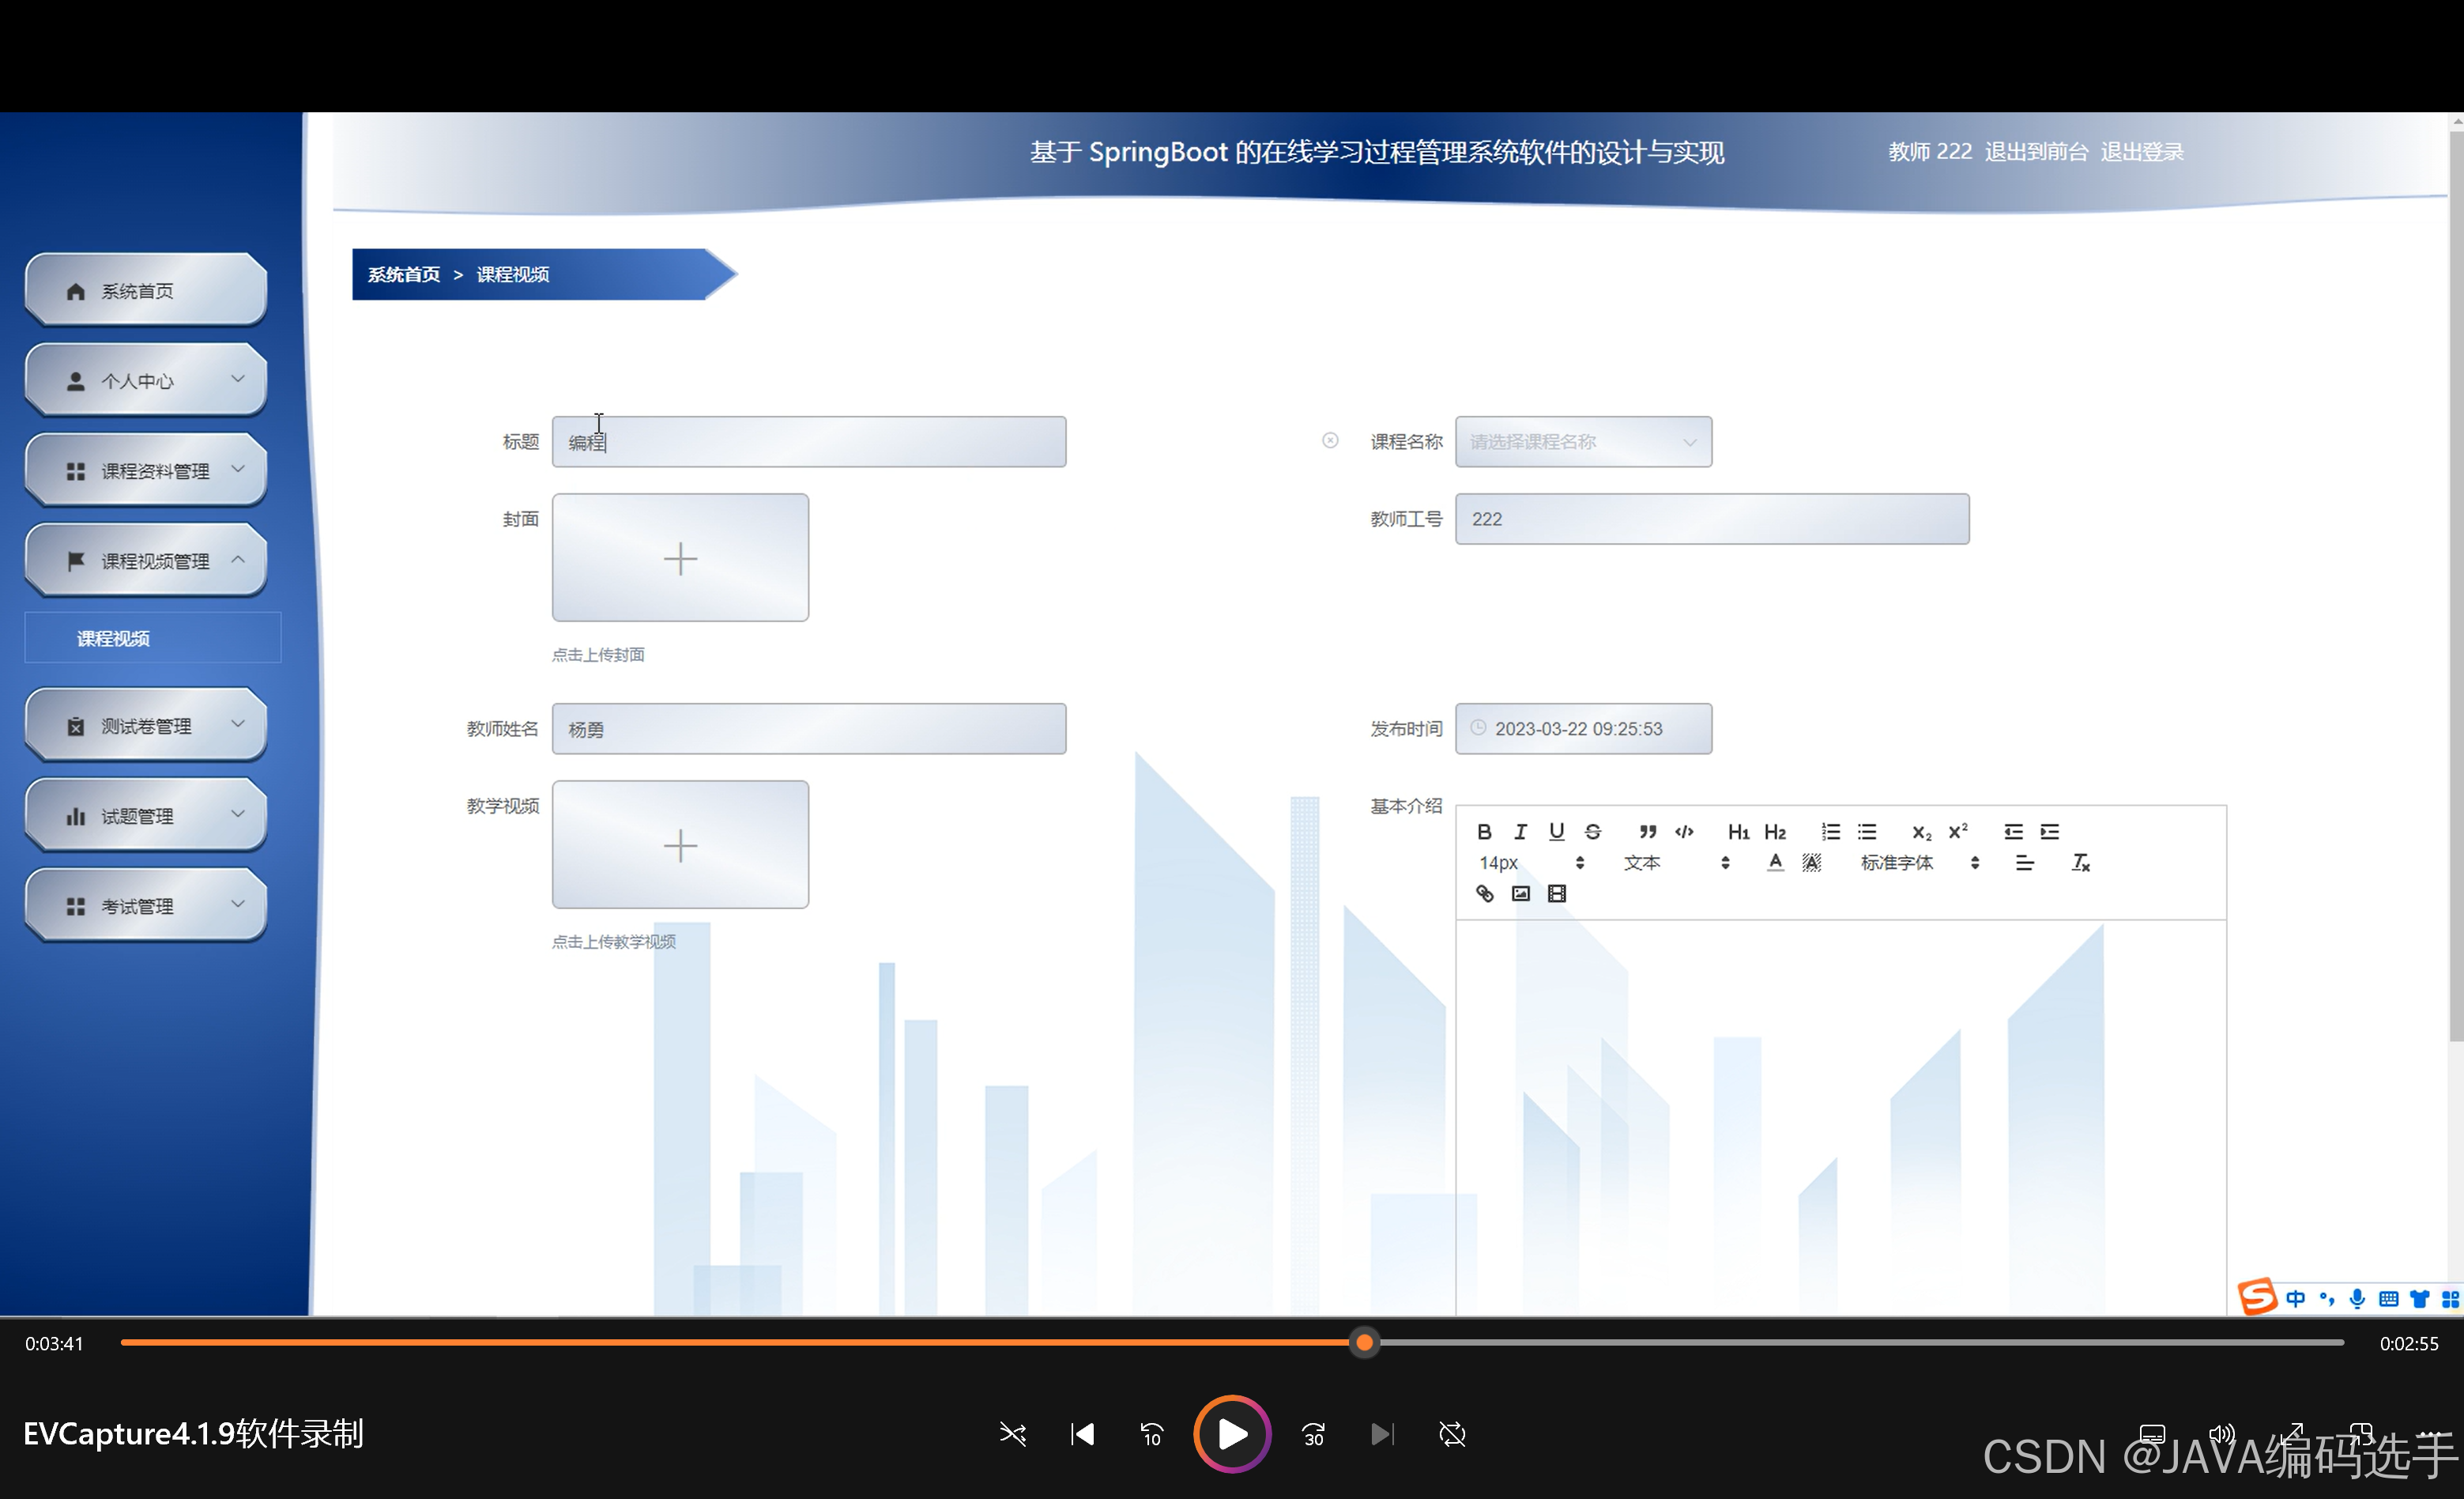Click 系统首页 in the breadcrumb
This screenshot has width=2464, height=1499.
tap(404, 274)
